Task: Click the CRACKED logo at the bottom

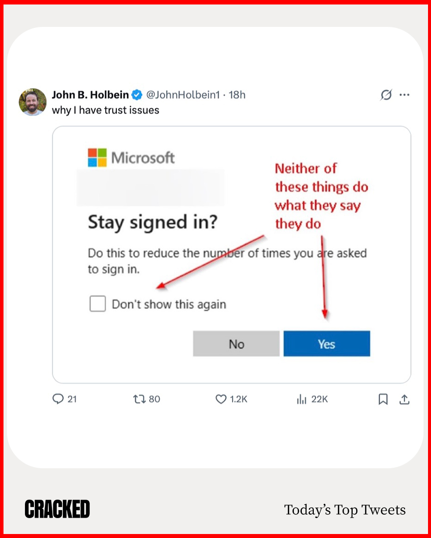Action: pos(57,509)
